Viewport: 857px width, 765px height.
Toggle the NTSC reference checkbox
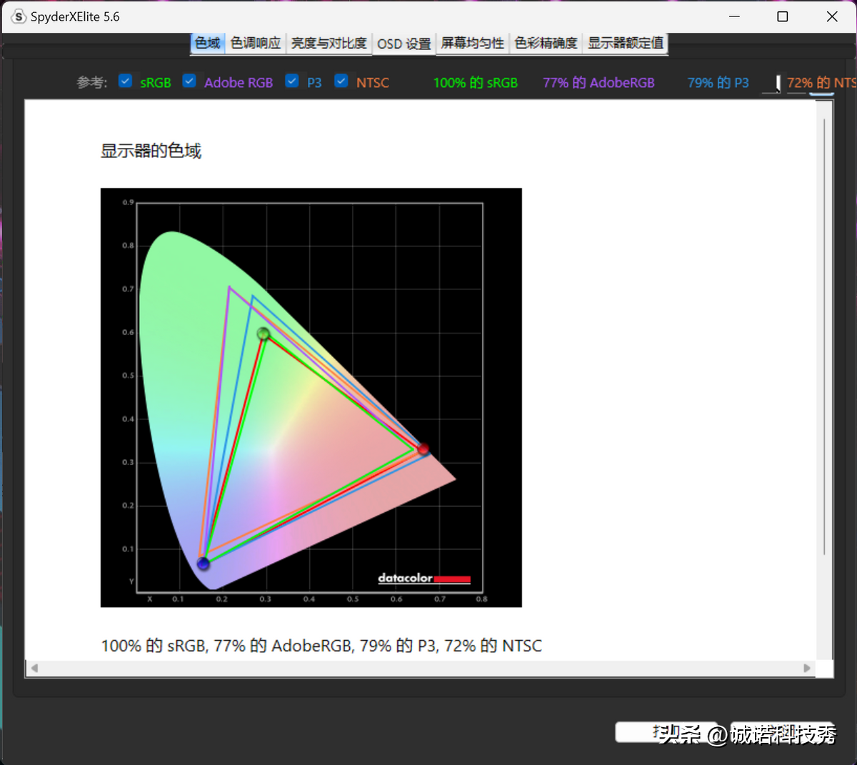[x=341, y=81]
